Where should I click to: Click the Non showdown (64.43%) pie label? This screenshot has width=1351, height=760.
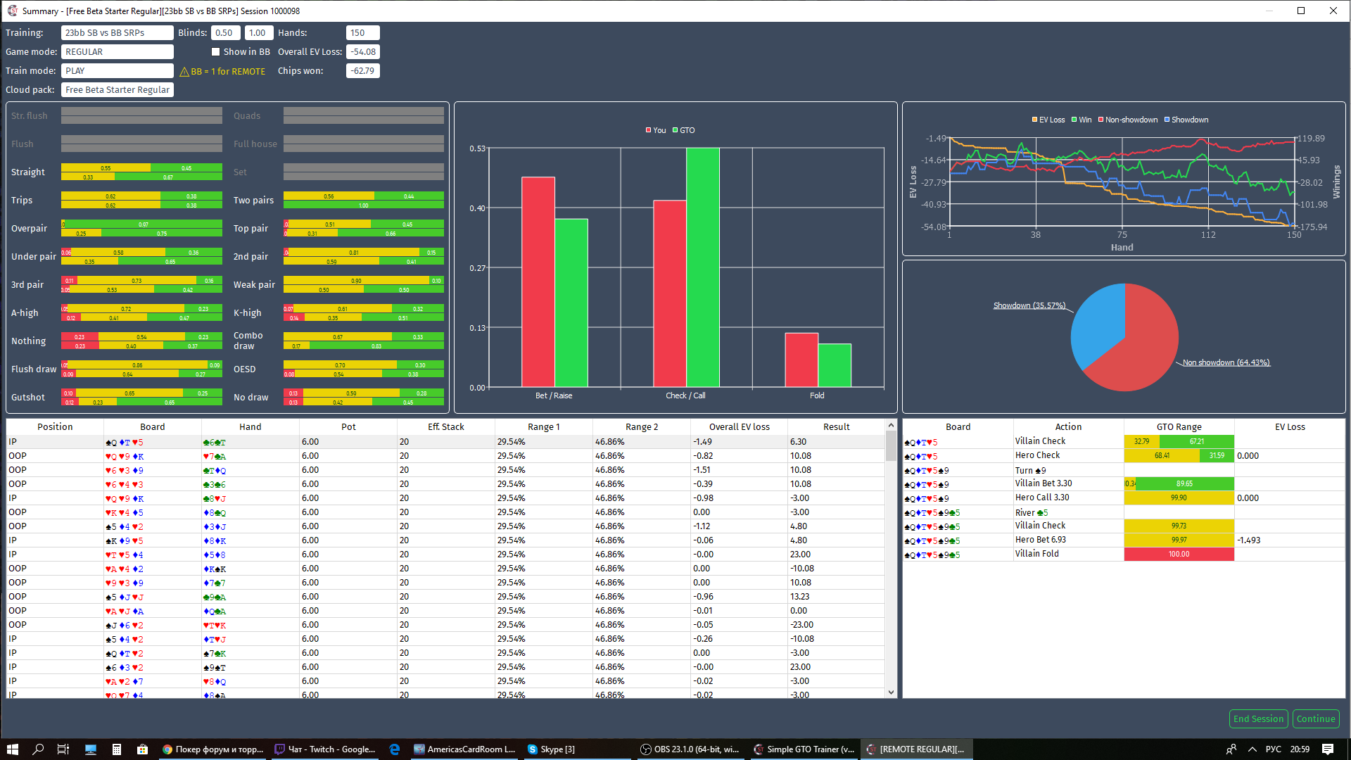(1226, 362)
